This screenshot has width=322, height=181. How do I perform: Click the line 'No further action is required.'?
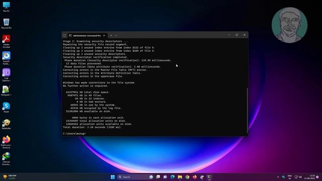[86, 86]
